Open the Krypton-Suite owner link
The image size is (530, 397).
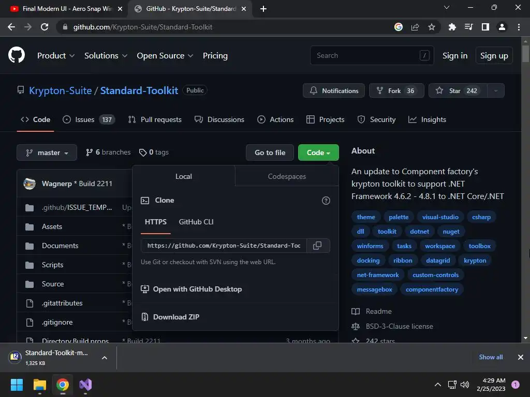(61, 90)
